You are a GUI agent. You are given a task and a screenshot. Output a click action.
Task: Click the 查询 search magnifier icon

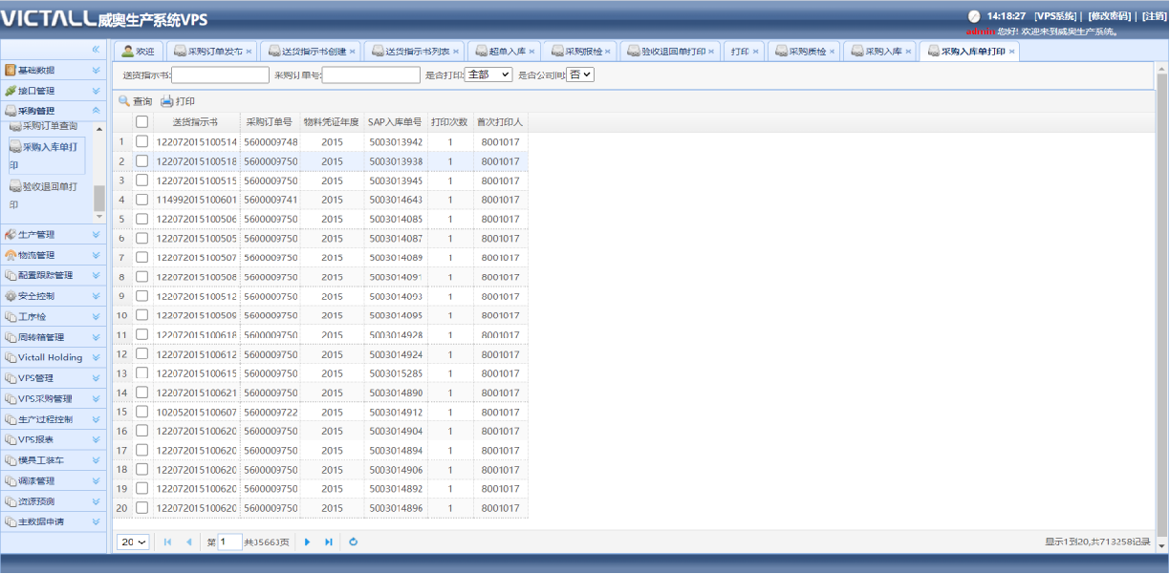124,101
